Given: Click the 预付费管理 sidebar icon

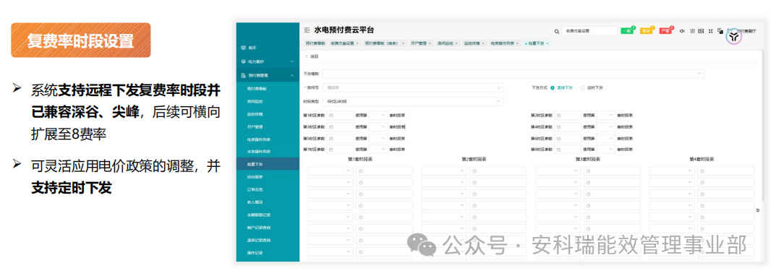Looking at the screenshot, I should 243,76.
